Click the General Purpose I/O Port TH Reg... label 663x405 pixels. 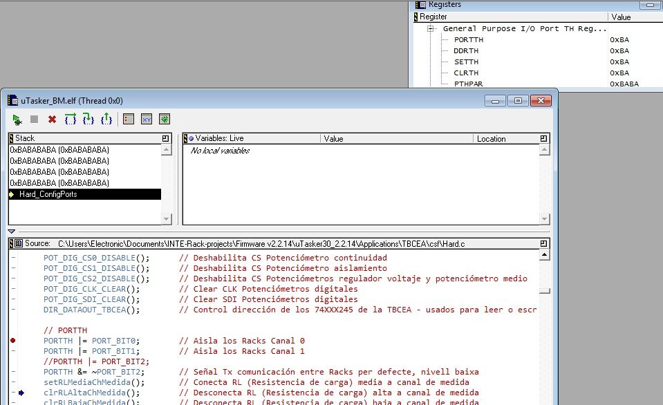[x=525, y=29]
